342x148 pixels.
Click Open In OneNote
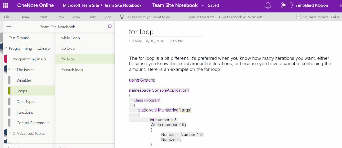point(200,17)
